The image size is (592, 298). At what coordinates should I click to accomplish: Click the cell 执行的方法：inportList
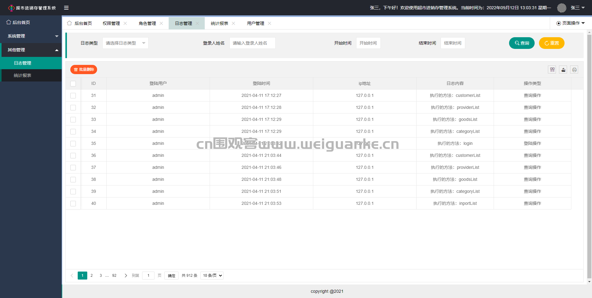(455, 204)
